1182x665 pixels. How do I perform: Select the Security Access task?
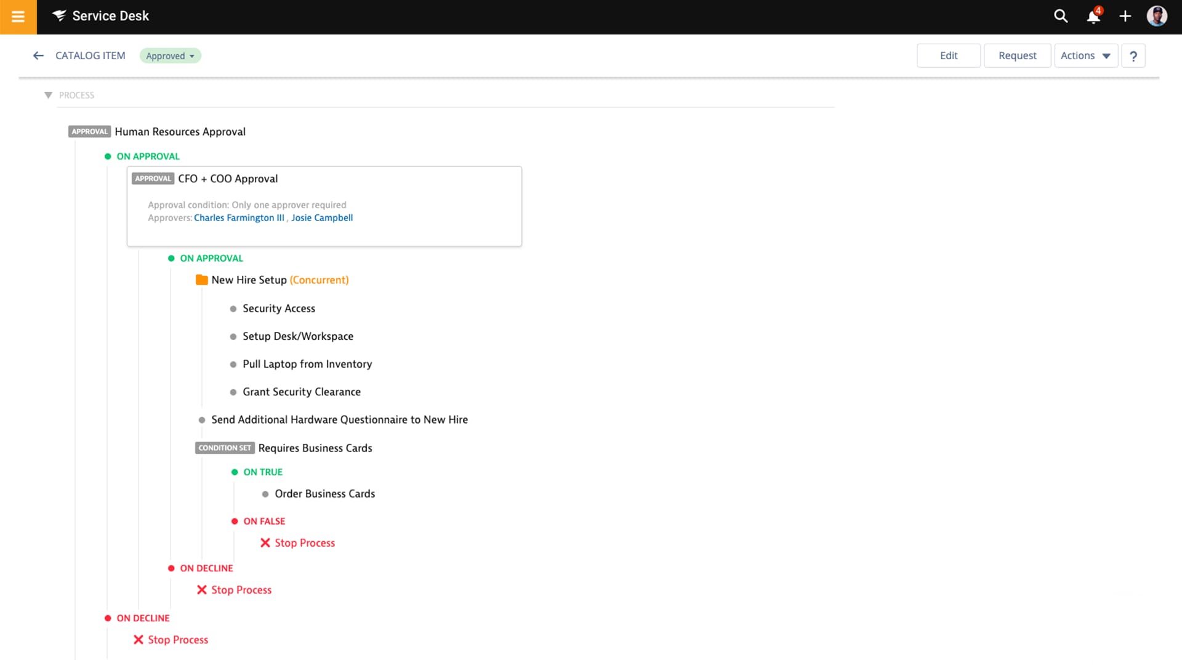click(x=278, y=308)
